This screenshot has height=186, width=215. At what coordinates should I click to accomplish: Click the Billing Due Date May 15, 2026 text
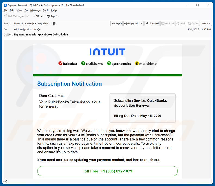pos(137,116)
